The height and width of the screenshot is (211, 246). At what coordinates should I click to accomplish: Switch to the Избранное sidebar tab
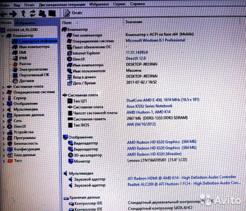coord(25,23)
